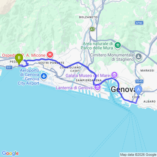The width and height of the screenshot is (157, 157).
Task: Click the Cimitero Monumentale di Staglieno icon
Action: pos(139,56)
